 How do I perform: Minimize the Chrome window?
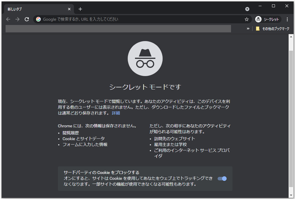point(260,6)
